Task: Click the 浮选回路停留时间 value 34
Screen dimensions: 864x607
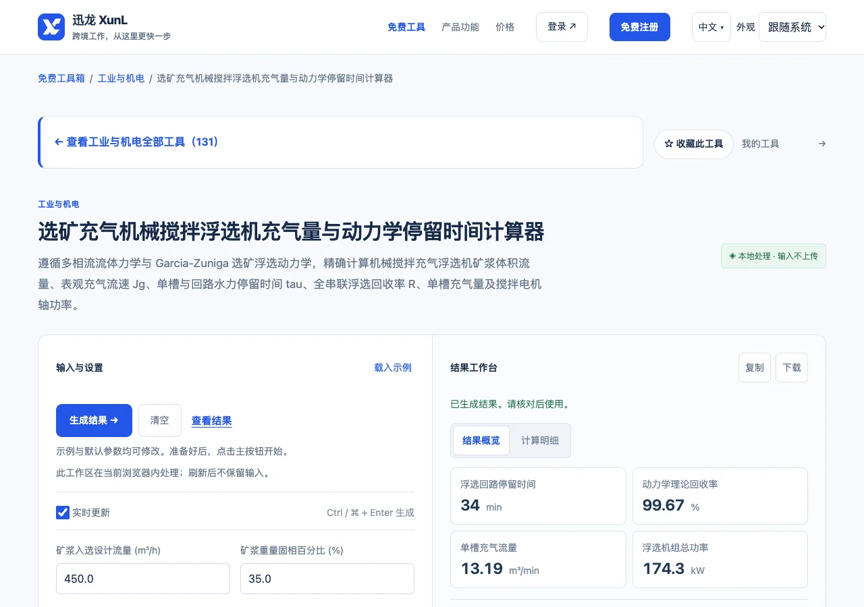Action: coord(470,505)
